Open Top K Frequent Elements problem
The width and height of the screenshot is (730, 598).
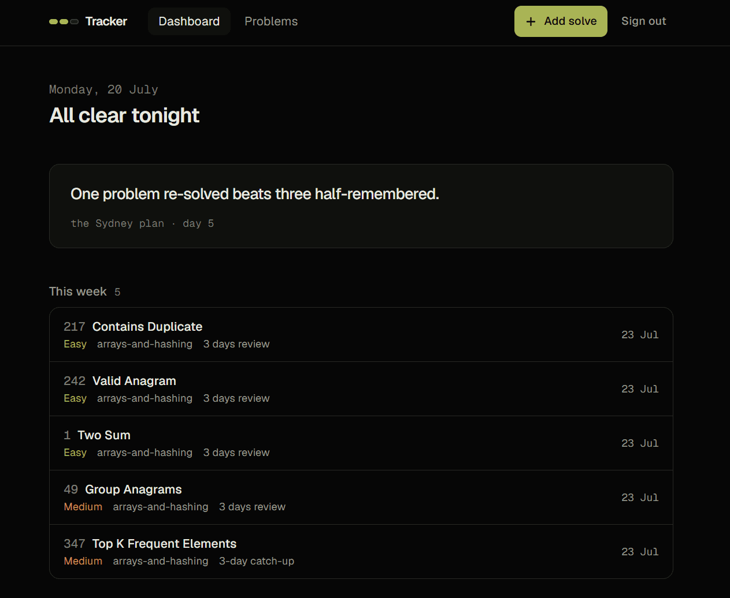361,552
